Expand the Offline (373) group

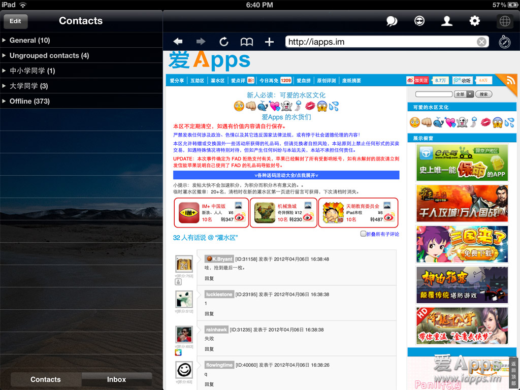click(x=81, y=101)
